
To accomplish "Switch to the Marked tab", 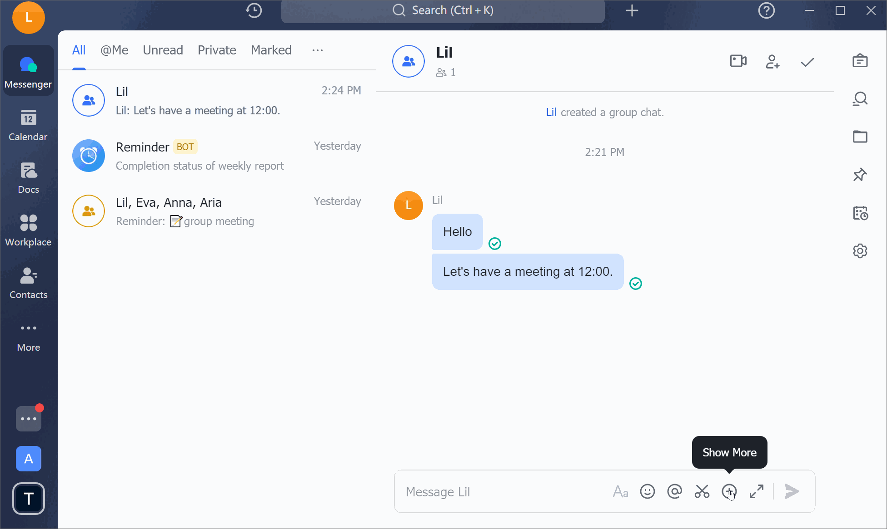I will [271, 50].
